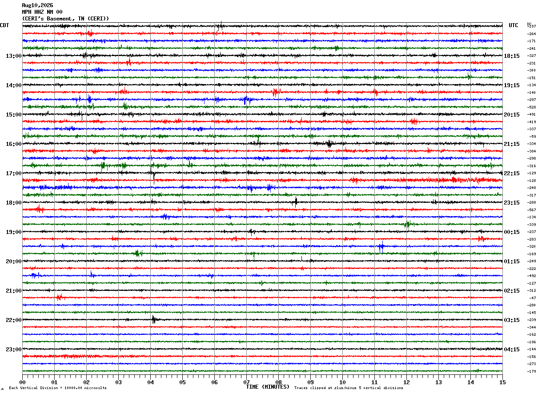Click the '20:15' UTC time label
Image resolution: width=538 pixels, height=394 pixels.
(512, 115)
